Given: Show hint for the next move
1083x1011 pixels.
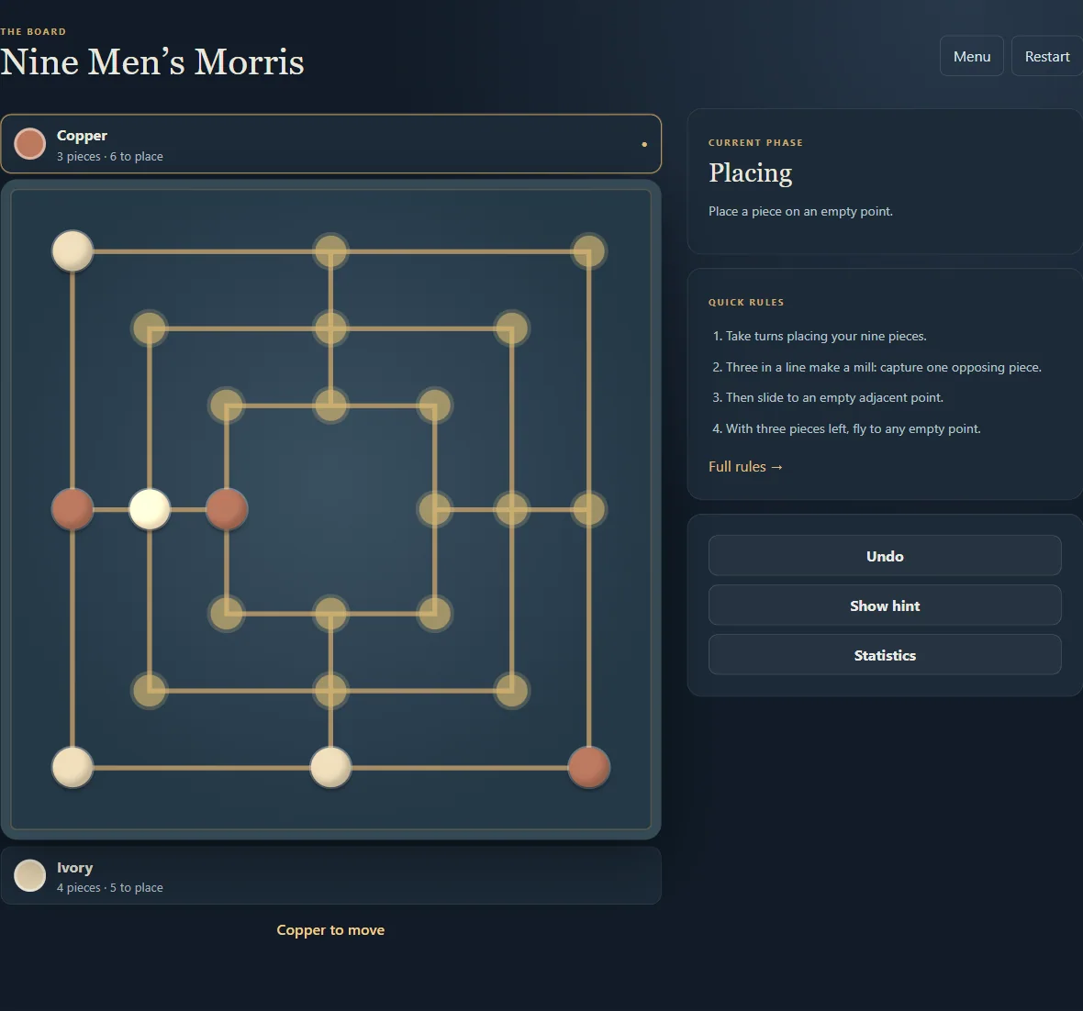Looking at the screenshot, I should click(885, 605).
